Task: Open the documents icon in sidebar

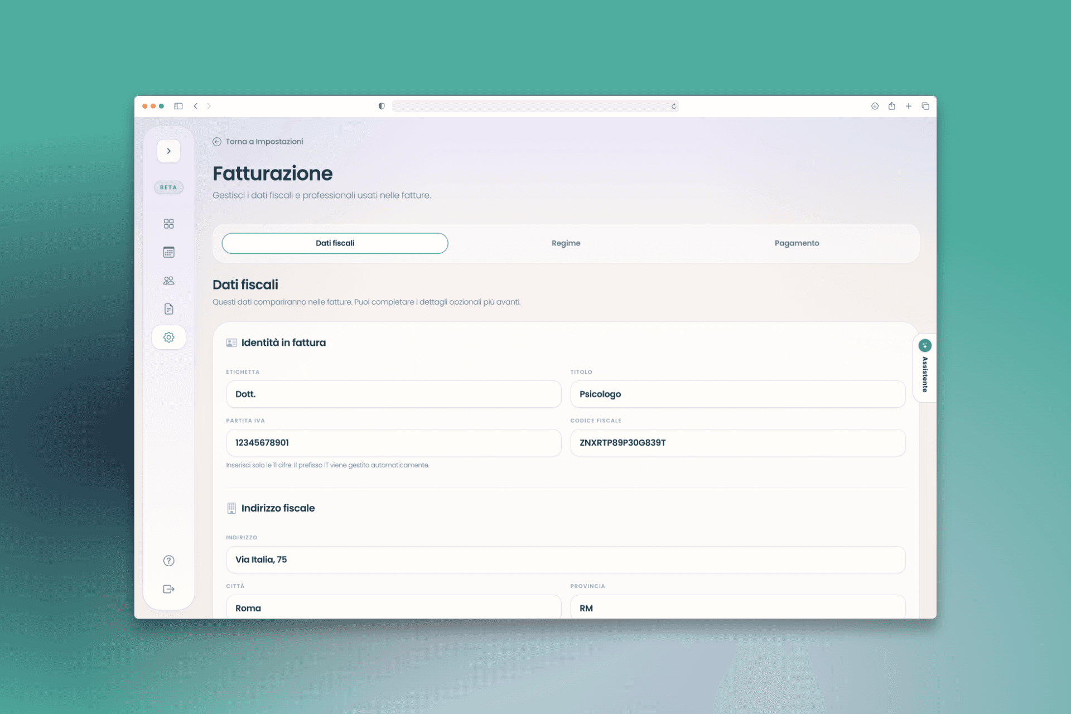Action: click(x=168, y=309)
